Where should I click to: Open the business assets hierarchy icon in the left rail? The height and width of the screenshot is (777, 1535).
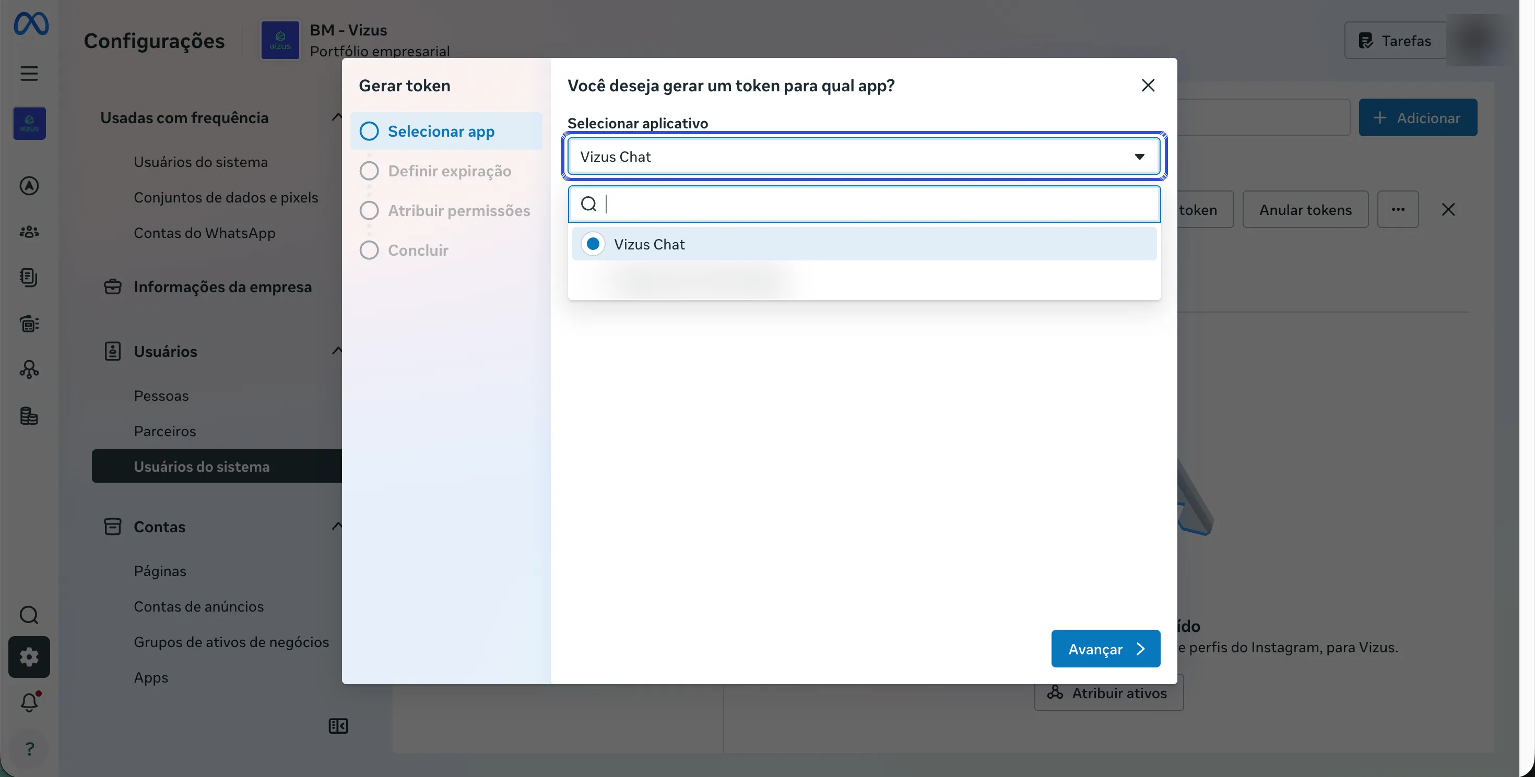click(x=29, y=370)
